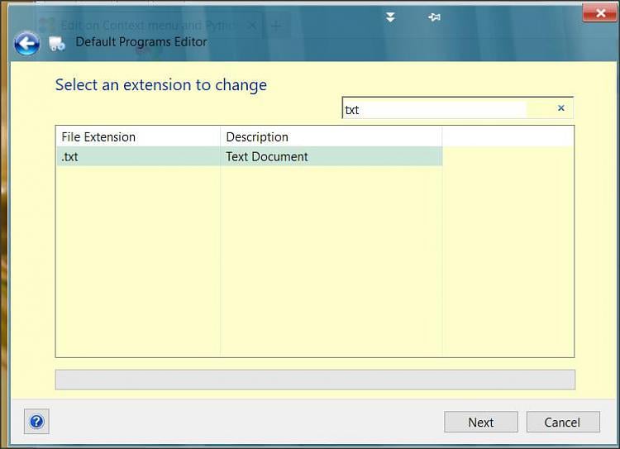Click into the txt search field
Screen dimensions: 620x449
[434, 109]
